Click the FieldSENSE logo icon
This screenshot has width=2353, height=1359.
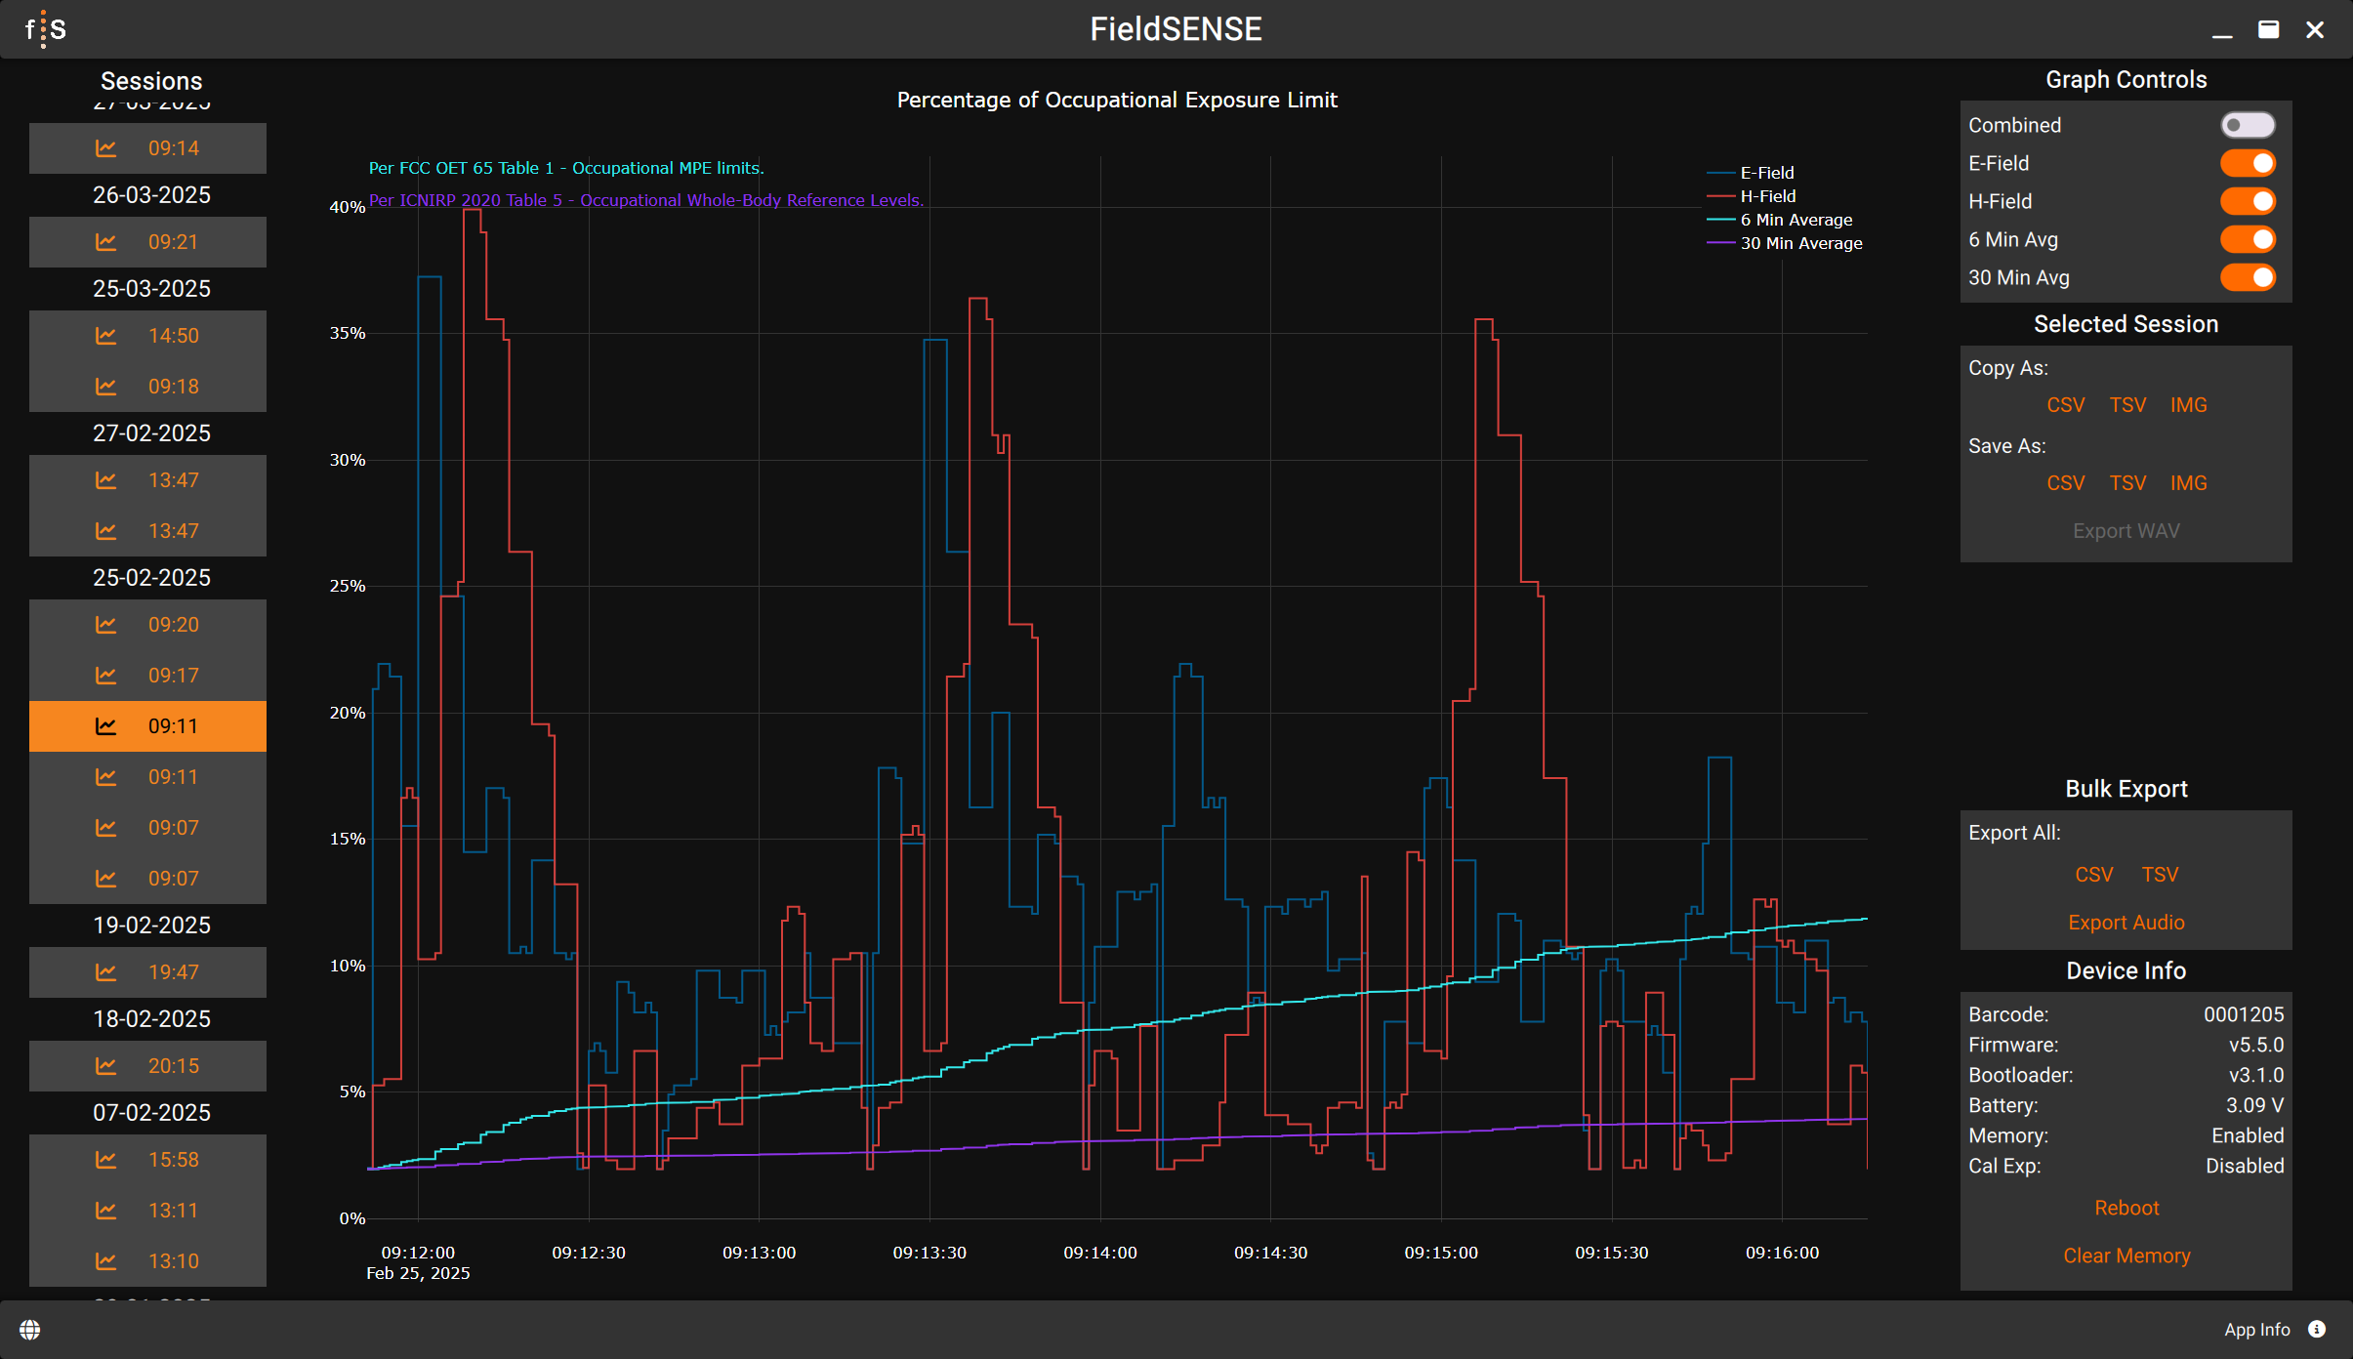tap(45, 29)
